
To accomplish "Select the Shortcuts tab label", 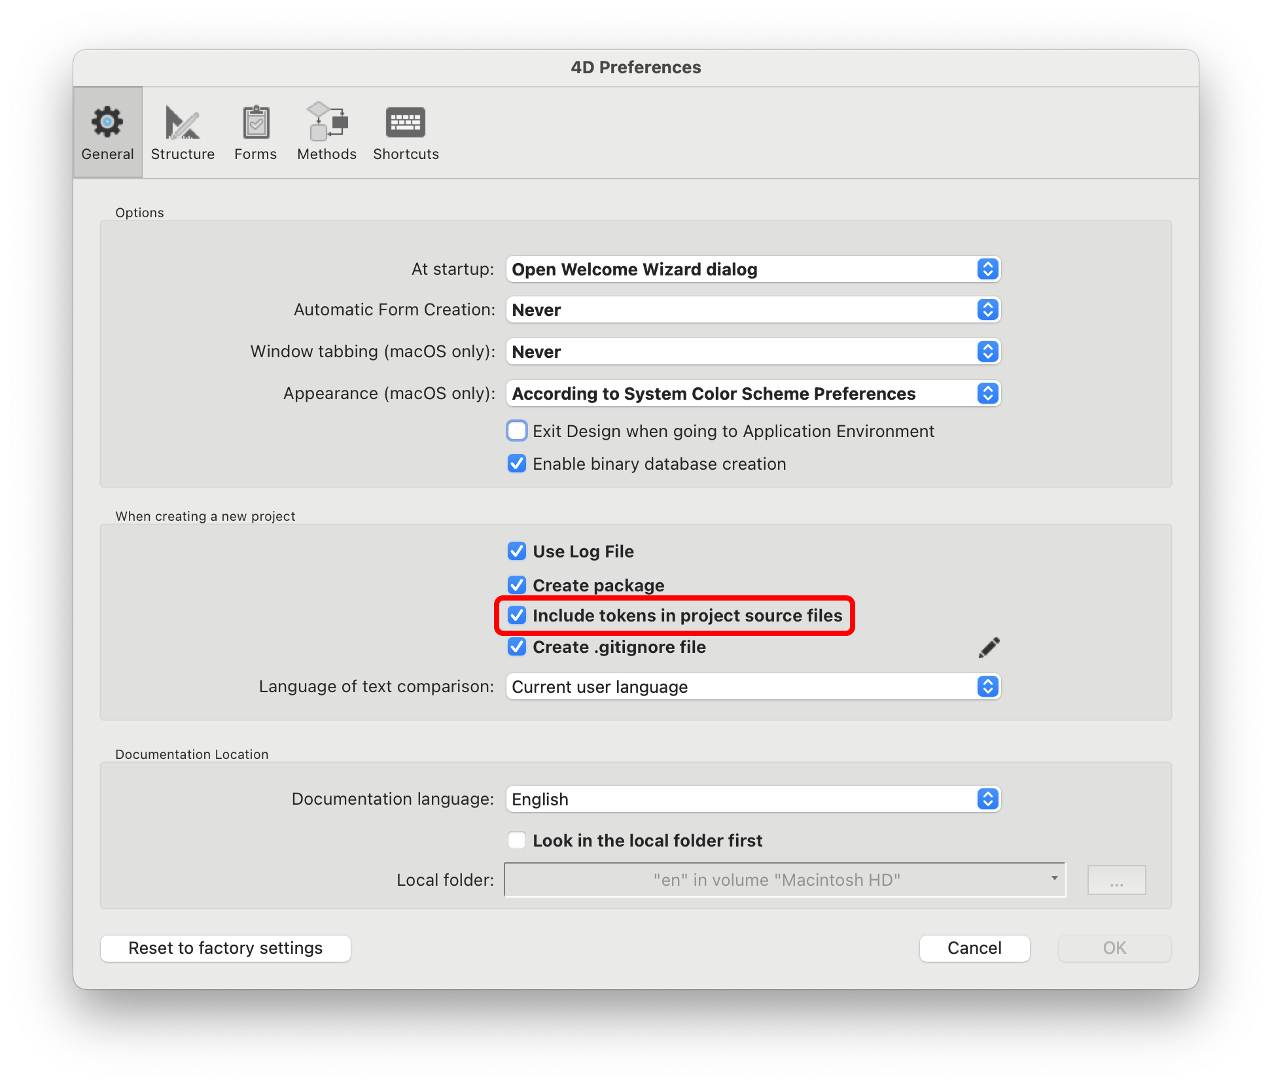I will [x=406, y=154].
